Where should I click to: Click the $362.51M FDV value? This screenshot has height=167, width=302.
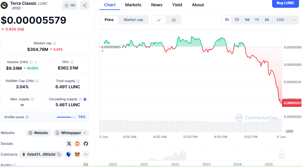point(68,68)
